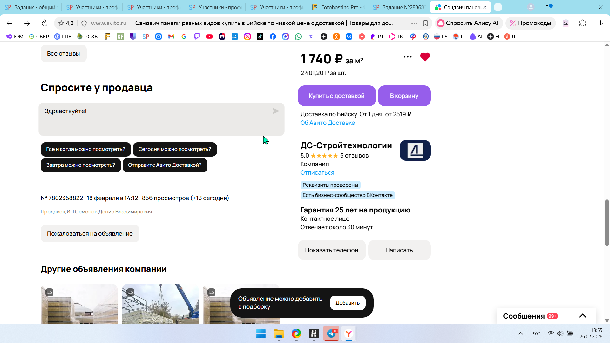Open downloads arrow icon in toolbar
The width and height of the screenshot is (610, 343).
point(600,23)
